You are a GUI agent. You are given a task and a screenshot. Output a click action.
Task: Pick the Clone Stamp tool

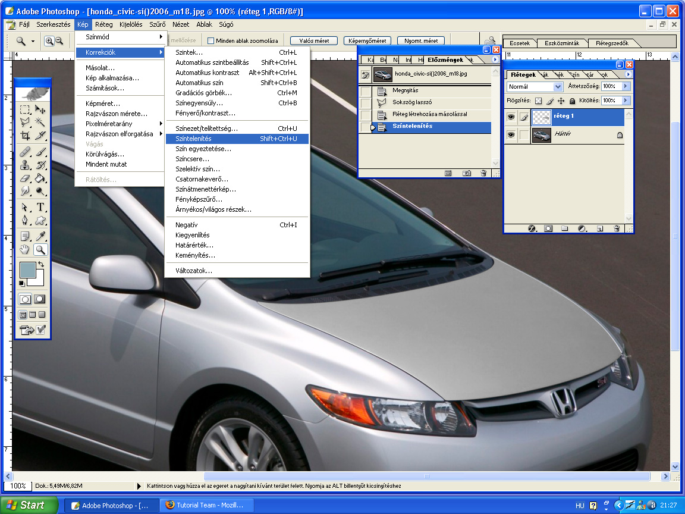(25, 164)
